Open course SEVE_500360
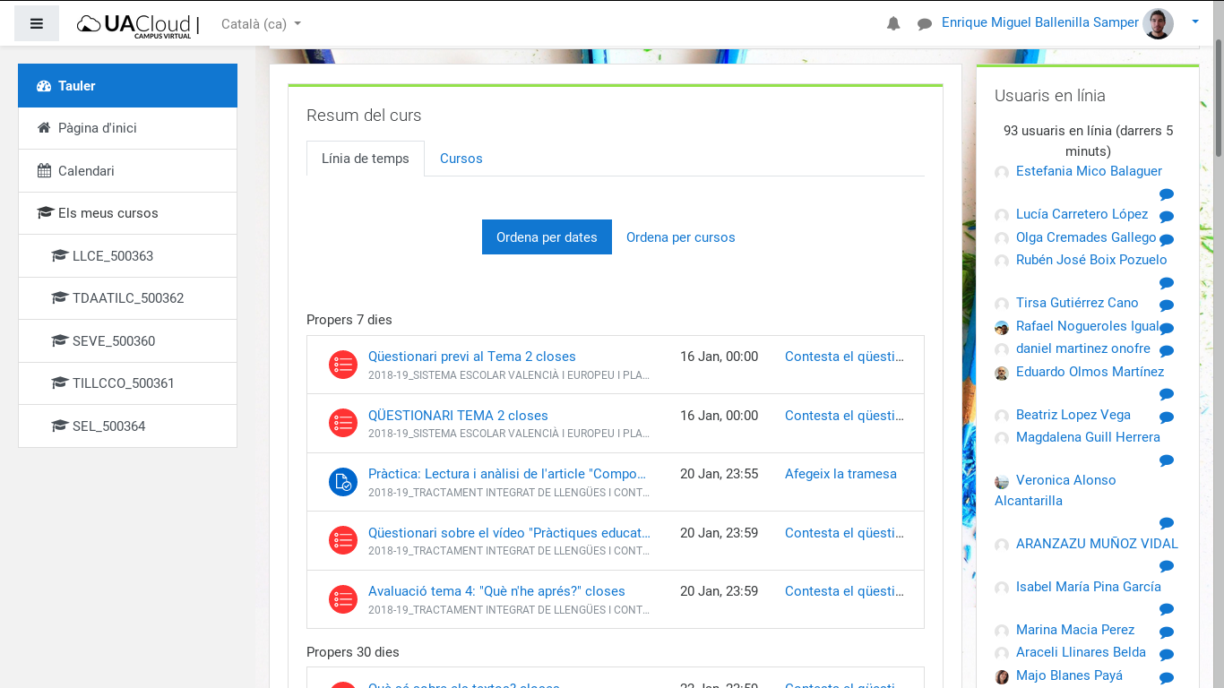The height and width of the screenshot is (688, 1224). [127, 341]
